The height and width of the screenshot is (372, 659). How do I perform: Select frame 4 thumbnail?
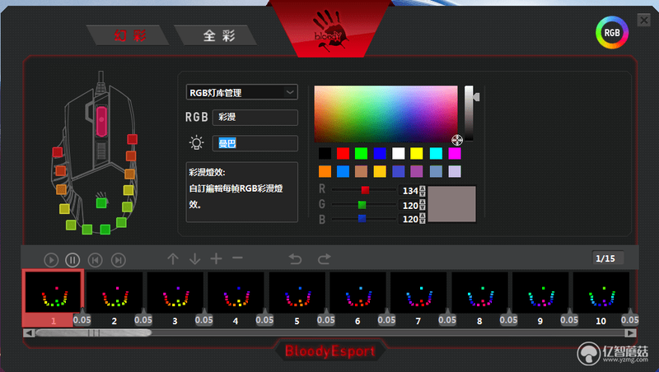point(236,292)
